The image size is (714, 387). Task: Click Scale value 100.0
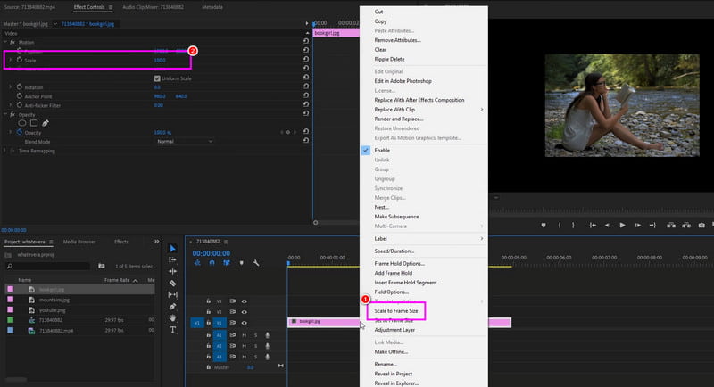(160, 60)
